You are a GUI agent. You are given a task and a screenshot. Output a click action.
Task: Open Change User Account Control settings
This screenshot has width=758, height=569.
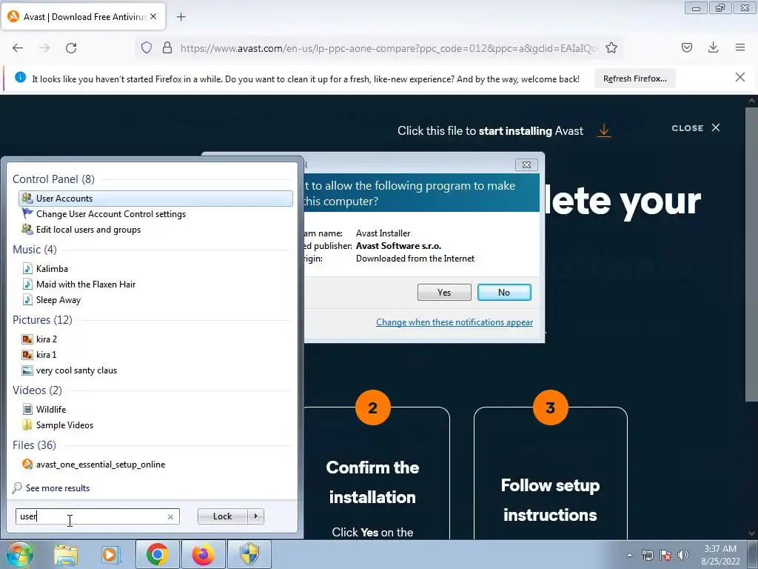(111, 214)
